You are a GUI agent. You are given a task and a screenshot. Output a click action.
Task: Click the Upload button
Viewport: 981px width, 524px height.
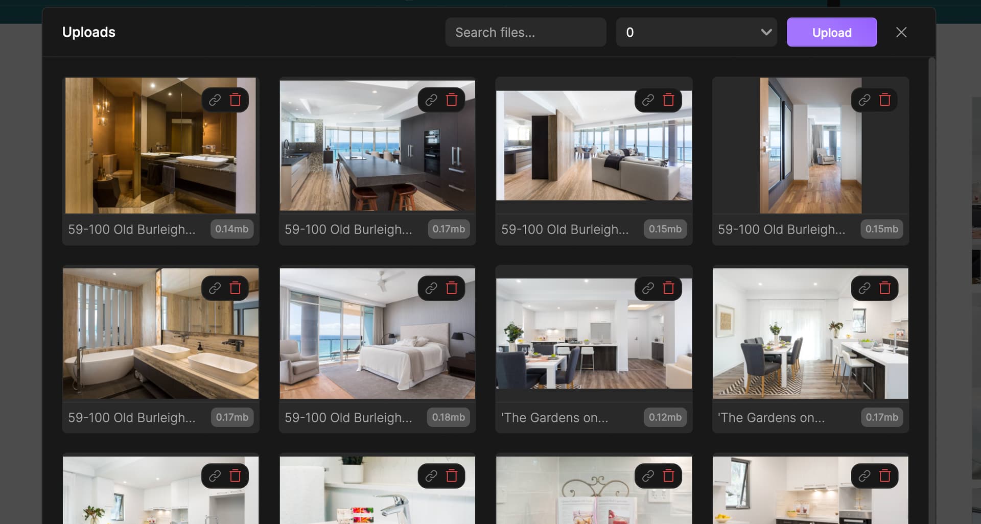coord(832,32)
